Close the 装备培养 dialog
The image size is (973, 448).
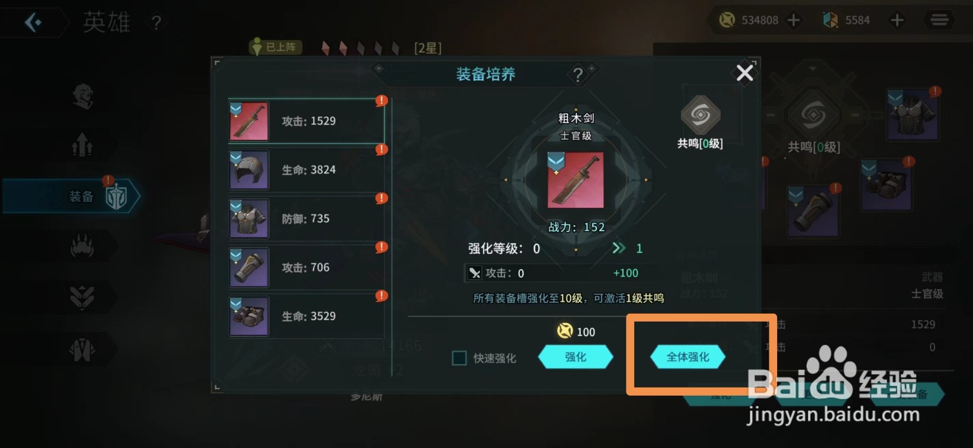745,73
